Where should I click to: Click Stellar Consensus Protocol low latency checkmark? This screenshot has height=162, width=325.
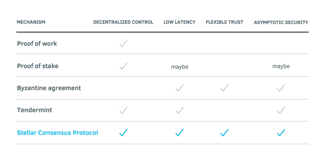179,133
